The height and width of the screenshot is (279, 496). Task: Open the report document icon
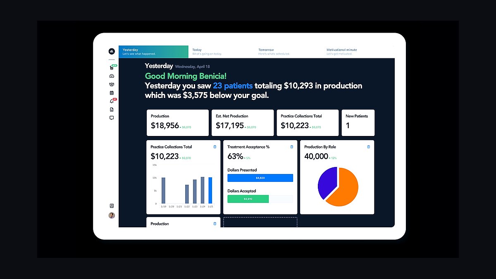pyautogui.click(x=112, y=110)
